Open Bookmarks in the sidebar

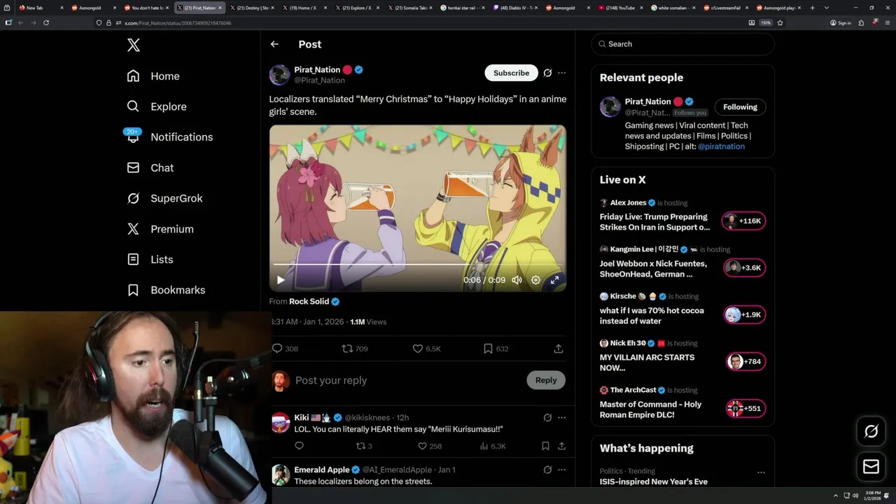coord(166,290)
